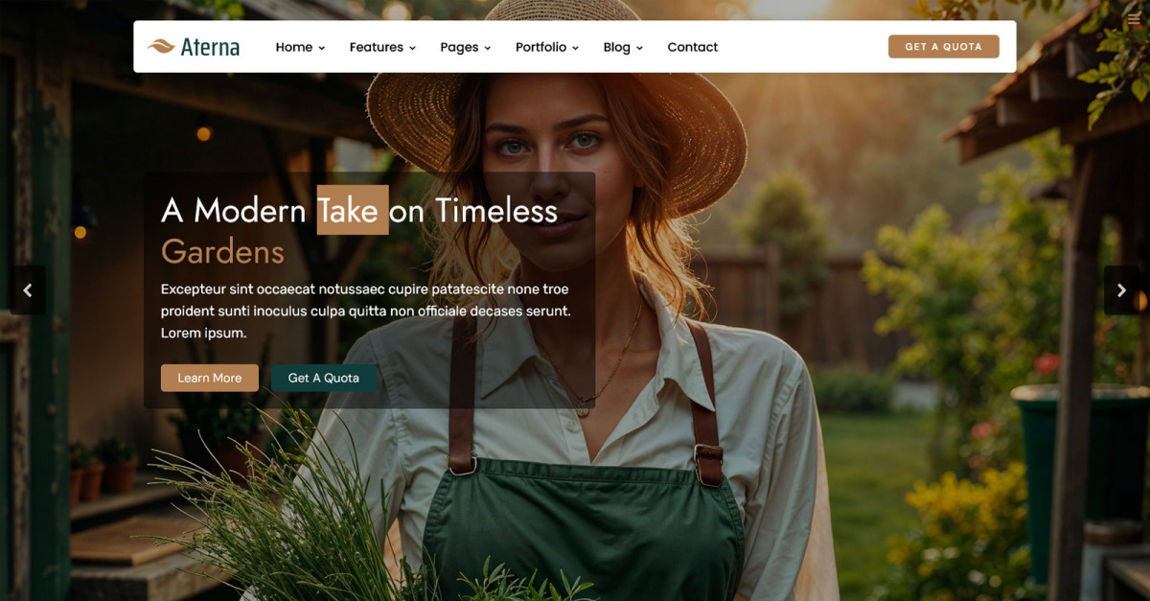Expand the Blog dropdown chevron
Image resolution: width=1150 pixels, height=601 pixels.
pyautogui.click(x=639, y=48)
